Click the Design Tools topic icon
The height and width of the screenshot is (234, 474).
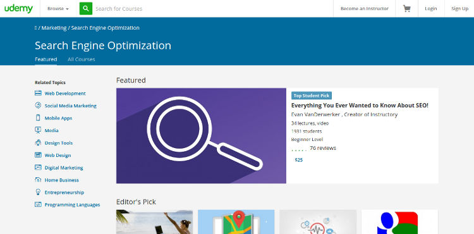click(38, 143)
